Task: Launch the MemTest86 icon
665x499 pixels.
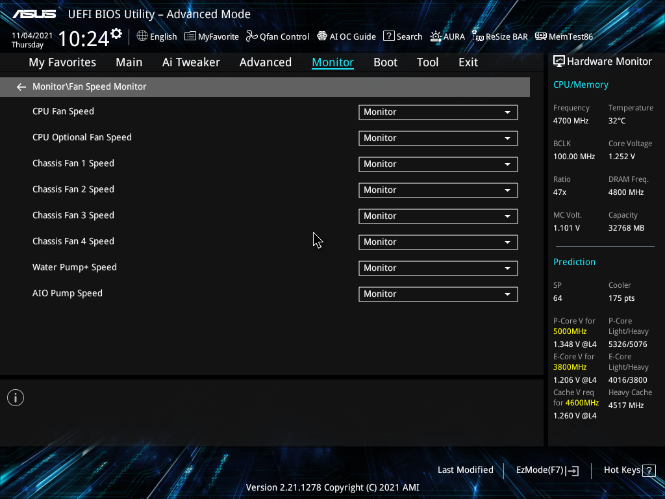Action: 541,36
